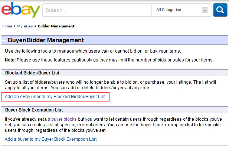Click the Bidder Management breadcrumb text
This screenshot has height=150, width=229.
56,26
